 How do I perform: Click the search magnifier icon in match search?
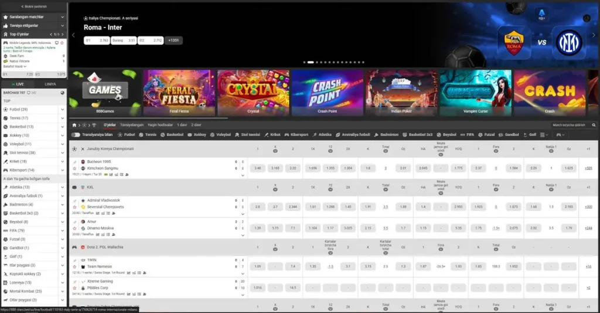[594, 125]
